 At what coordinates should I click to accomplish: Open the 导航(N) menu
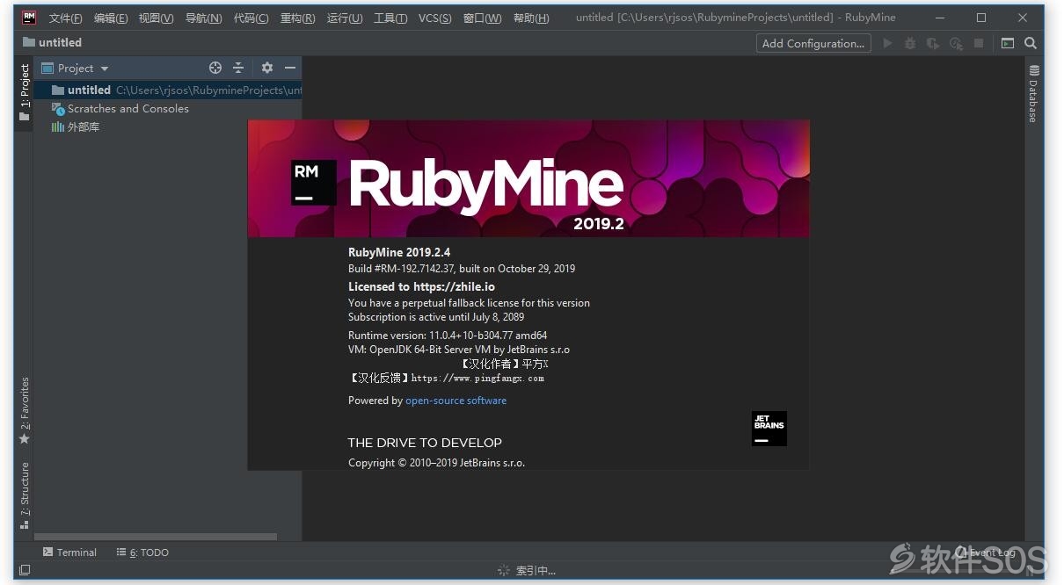[x=204, y=18]
